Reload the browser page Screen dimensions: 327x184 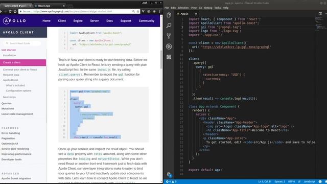tap(10, 11)
